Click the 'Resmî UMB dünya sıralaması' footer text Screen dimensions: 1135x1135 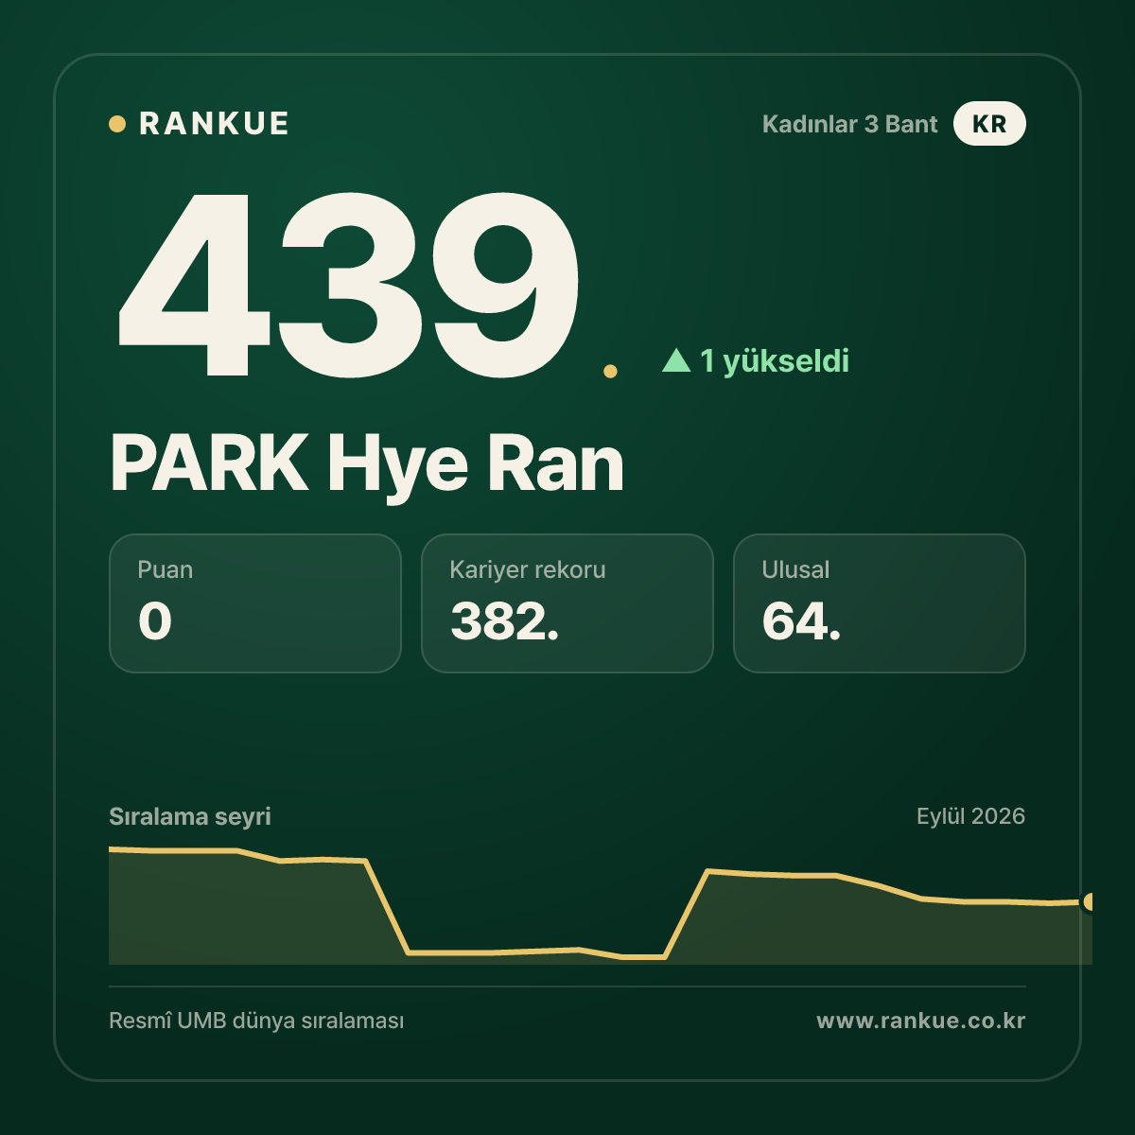256,1021
